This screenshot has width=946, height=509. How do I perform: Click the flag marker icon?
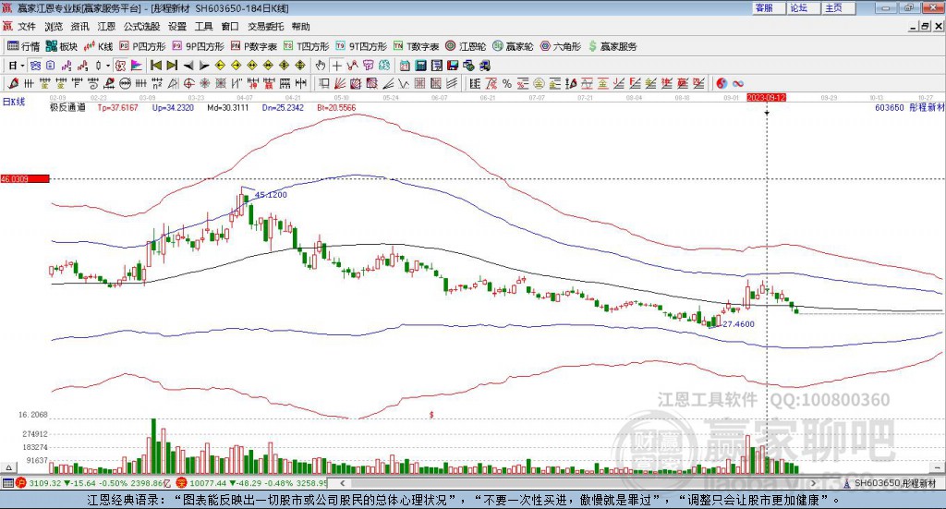(137, 66)
